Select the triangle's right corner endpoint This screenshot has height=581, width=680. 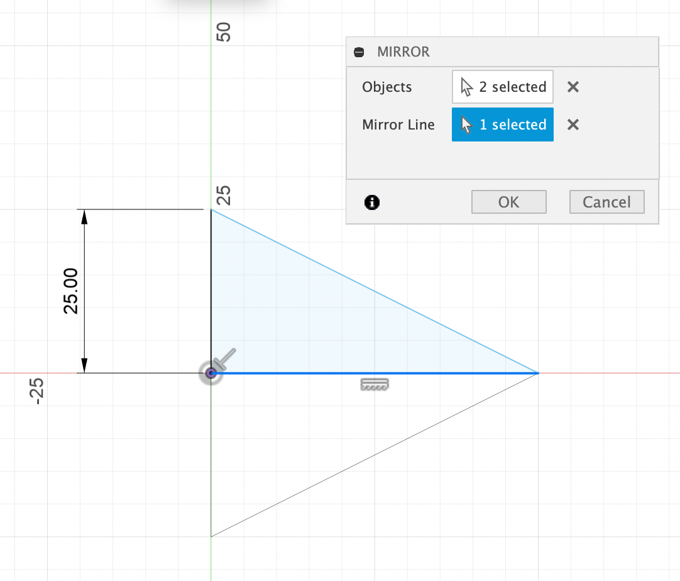point(538,373)
